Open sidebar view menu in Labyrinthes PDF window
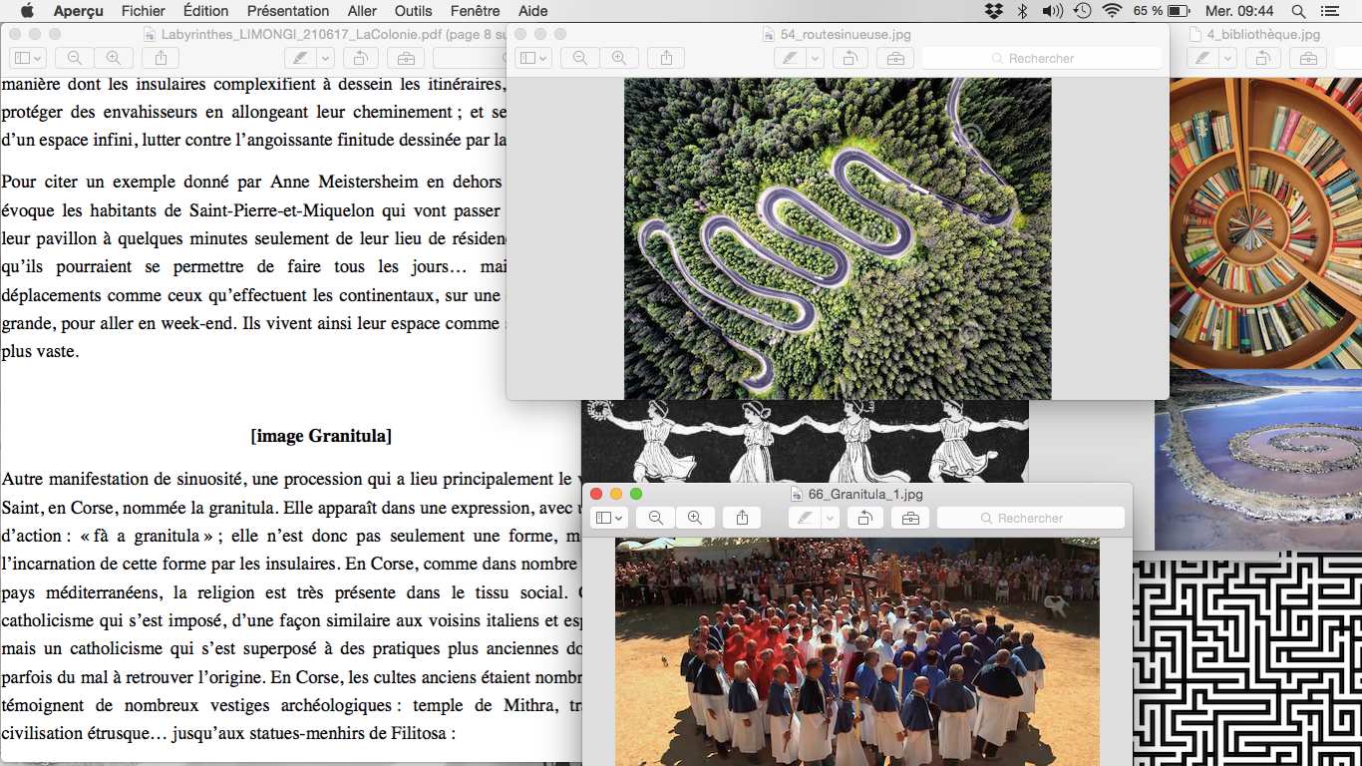This screenshot has width=1362, height=766. point(28,58)
